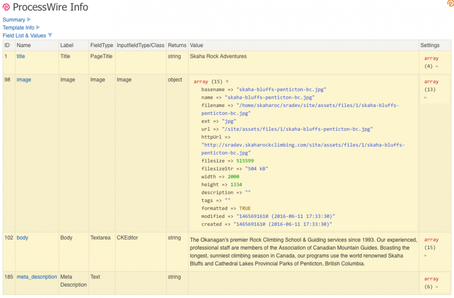
Task: Click the Settings column header
Action: 430,45
